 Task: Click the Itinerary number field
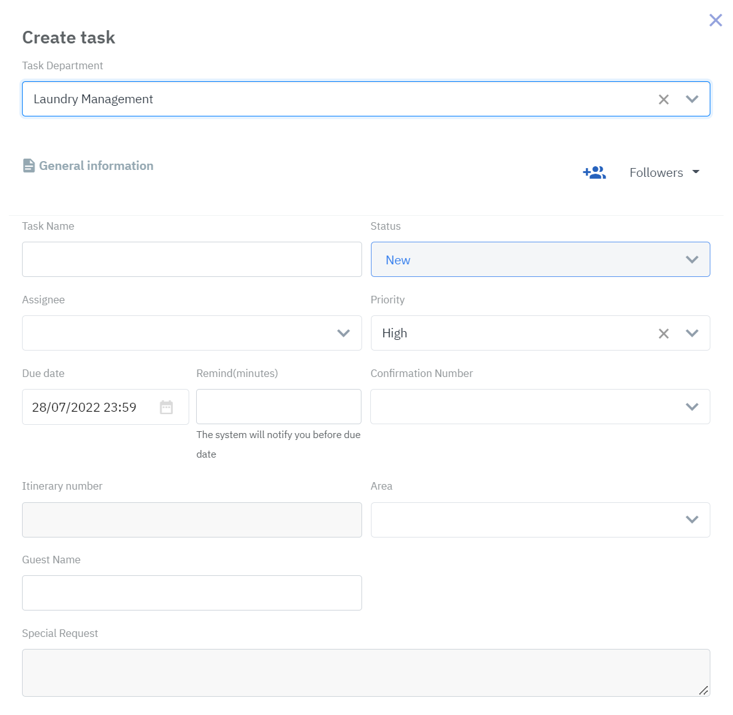192,520
